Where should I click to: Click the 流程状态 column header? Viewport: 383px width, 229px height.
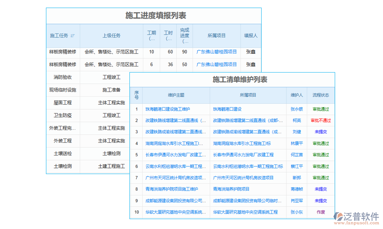coord(320,95)
